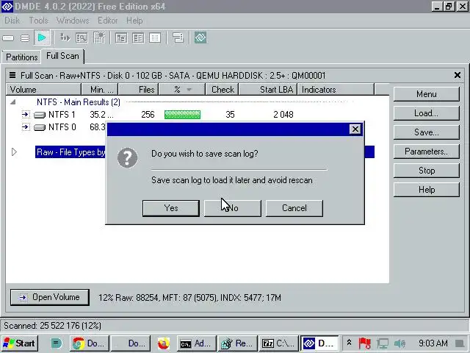Click the question mark icon in dialog
The width and height of the screenshot is (470, 353).
128,157
